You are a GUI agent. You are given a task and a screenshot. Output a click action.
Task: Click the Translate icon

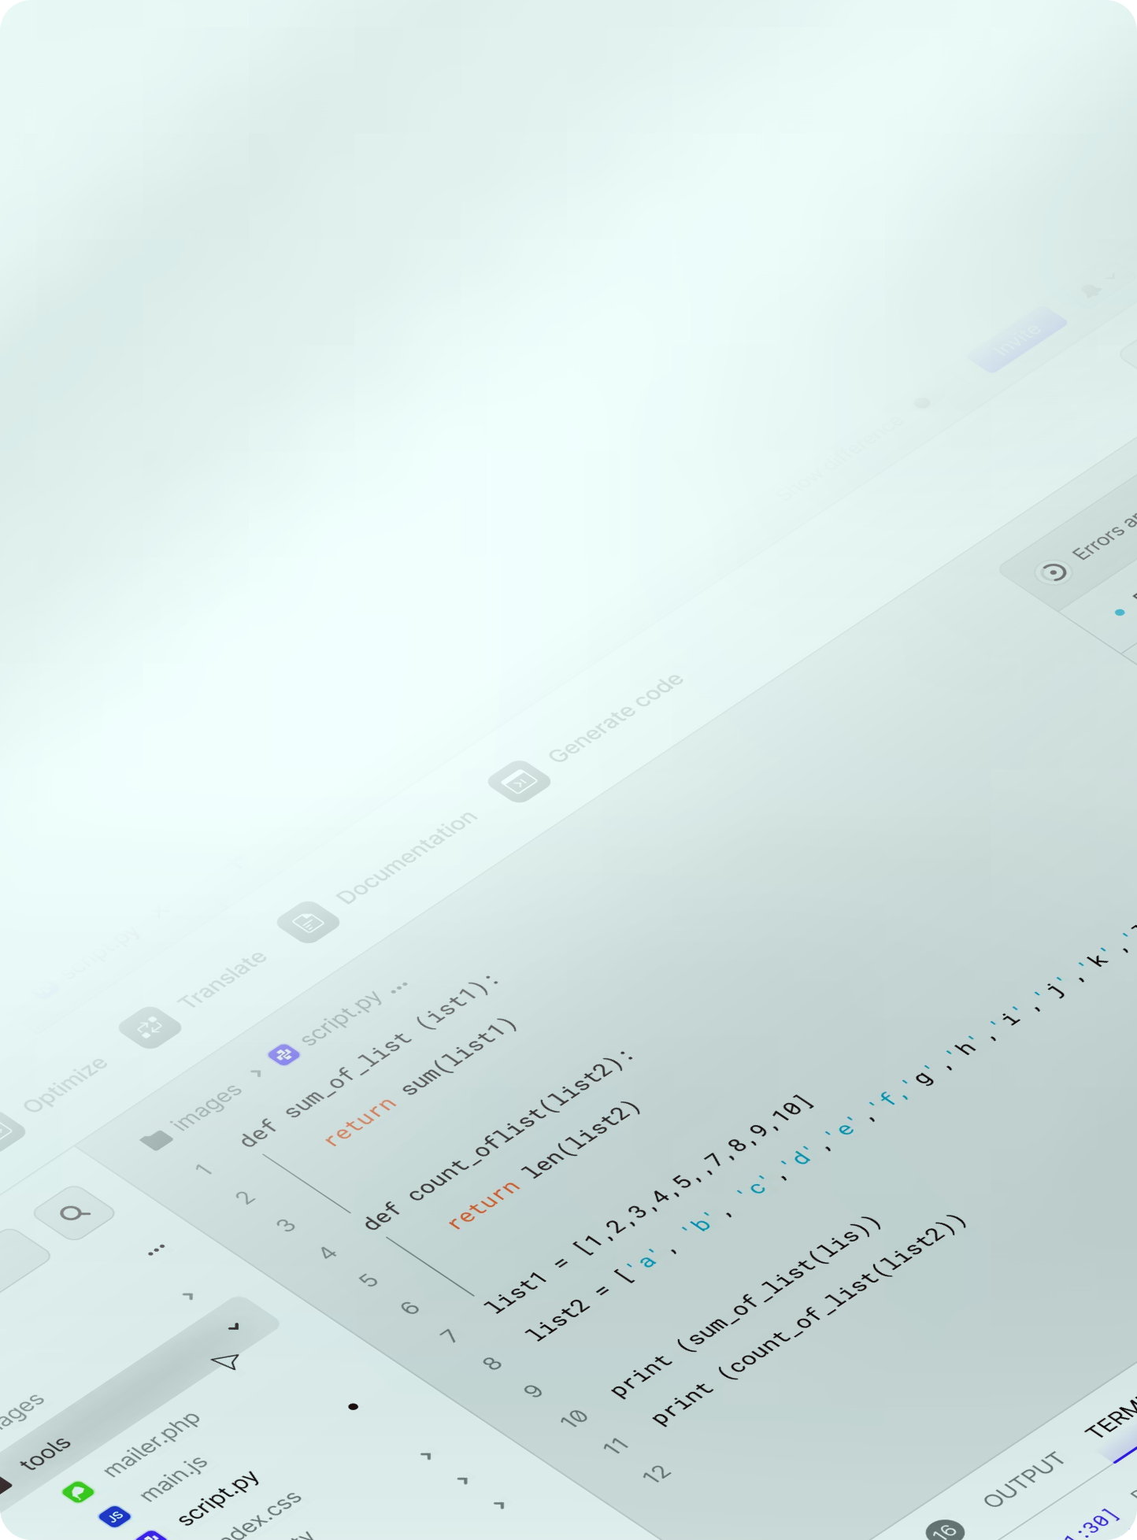tap(150, 1027)
